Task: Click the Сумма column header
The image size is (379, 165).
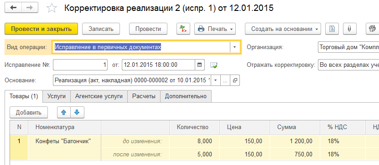Action: (295, 127)
